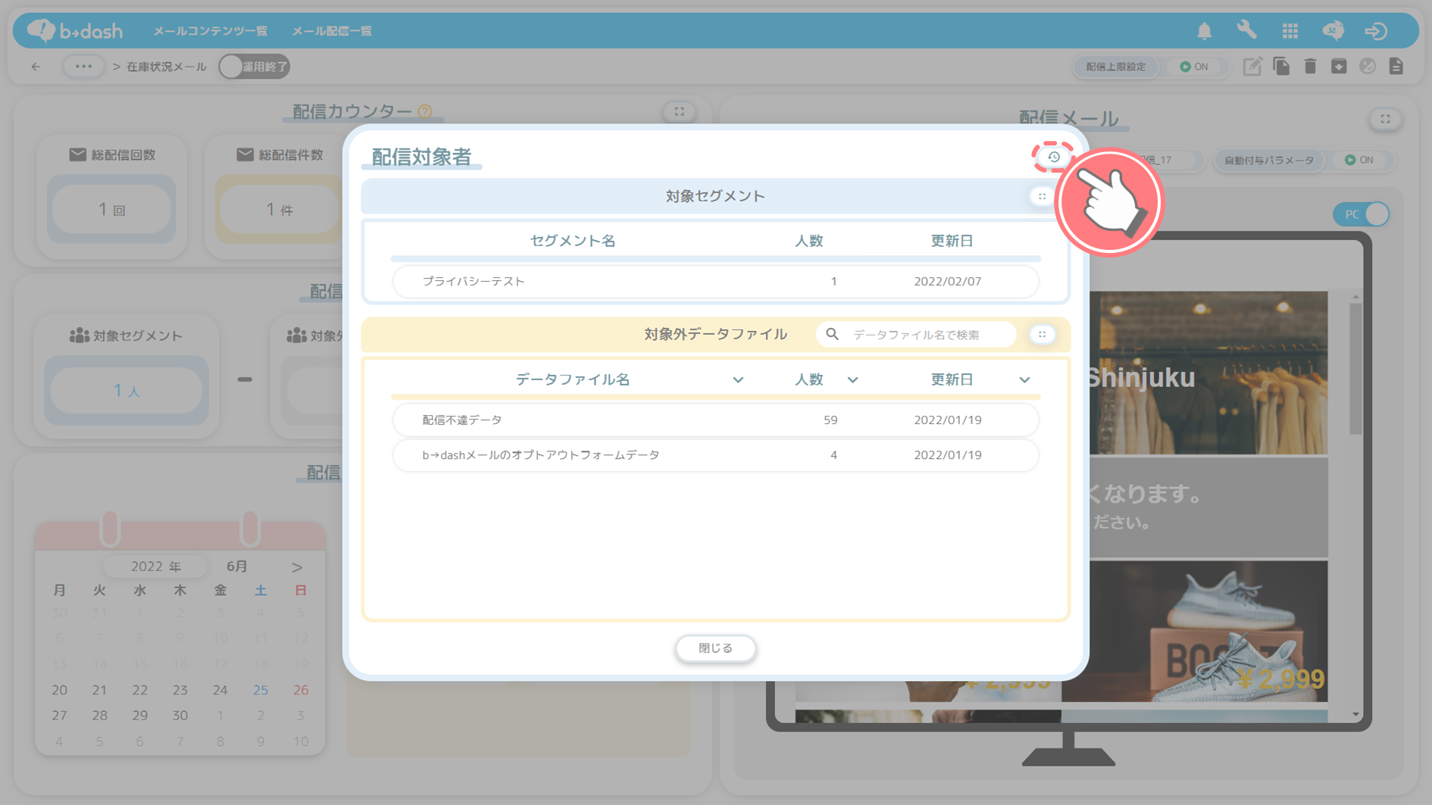Click the preview scroll-down arrow
This screenshot has width=1432, height=805.
[1355, 714]
